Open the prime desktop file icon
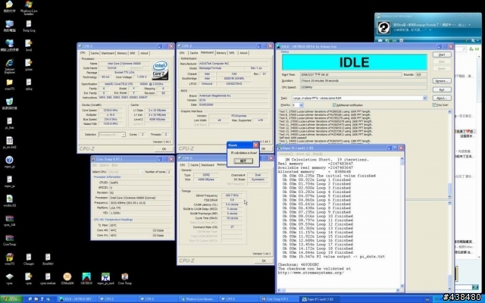 click(29, 63)
